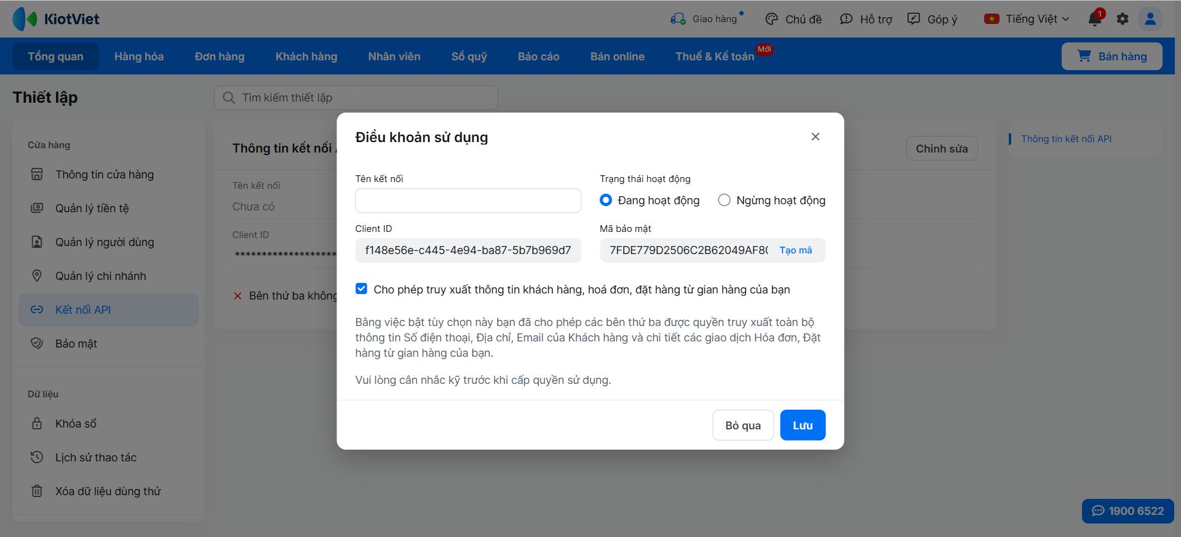
Task: Click the Góp ý feedback icon
Action: click(x=914, y=19)
